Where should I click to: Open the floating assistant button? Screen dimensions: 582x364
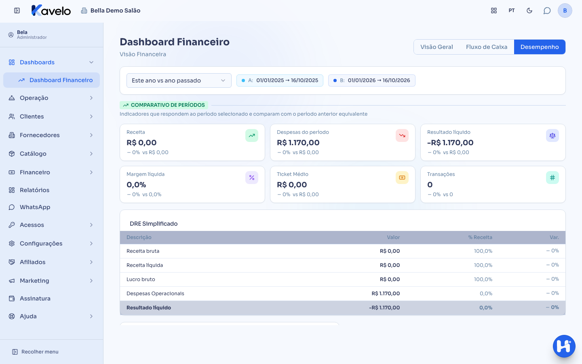pyautogui.click(x=564, y=346)
